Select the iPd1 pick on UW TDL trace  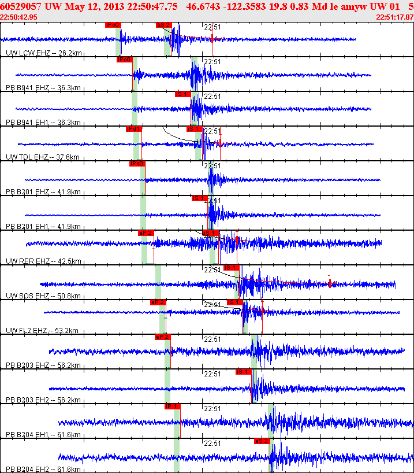134,129
